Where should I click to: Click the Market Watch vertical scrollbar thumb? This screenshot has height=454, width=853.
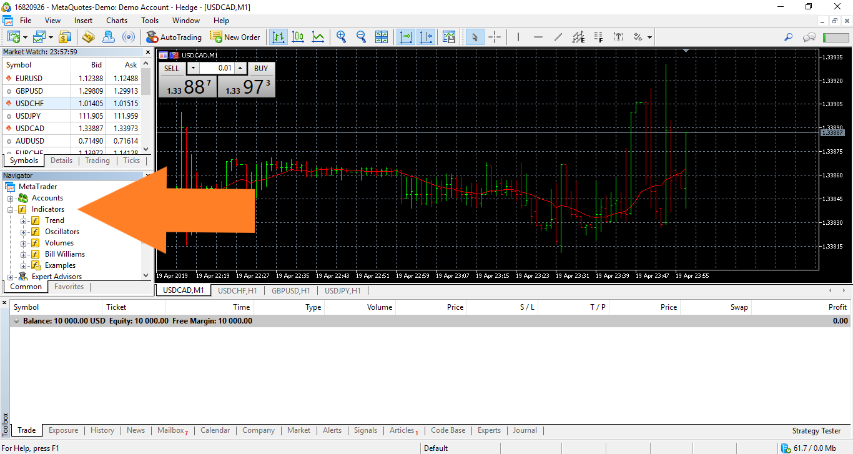(x=146, y=81)
